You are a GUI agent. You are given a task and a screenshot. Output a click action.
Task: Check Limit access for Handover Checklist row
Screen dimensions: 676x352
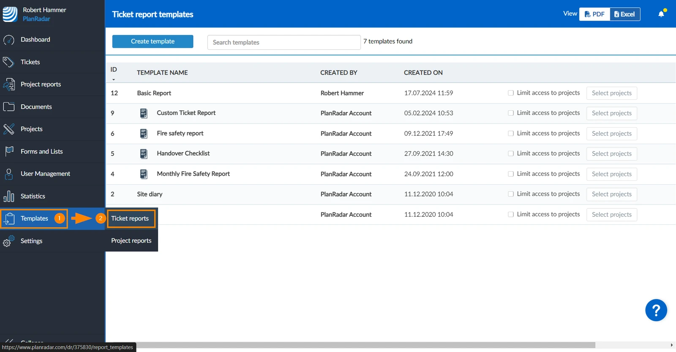coord(511,153)
